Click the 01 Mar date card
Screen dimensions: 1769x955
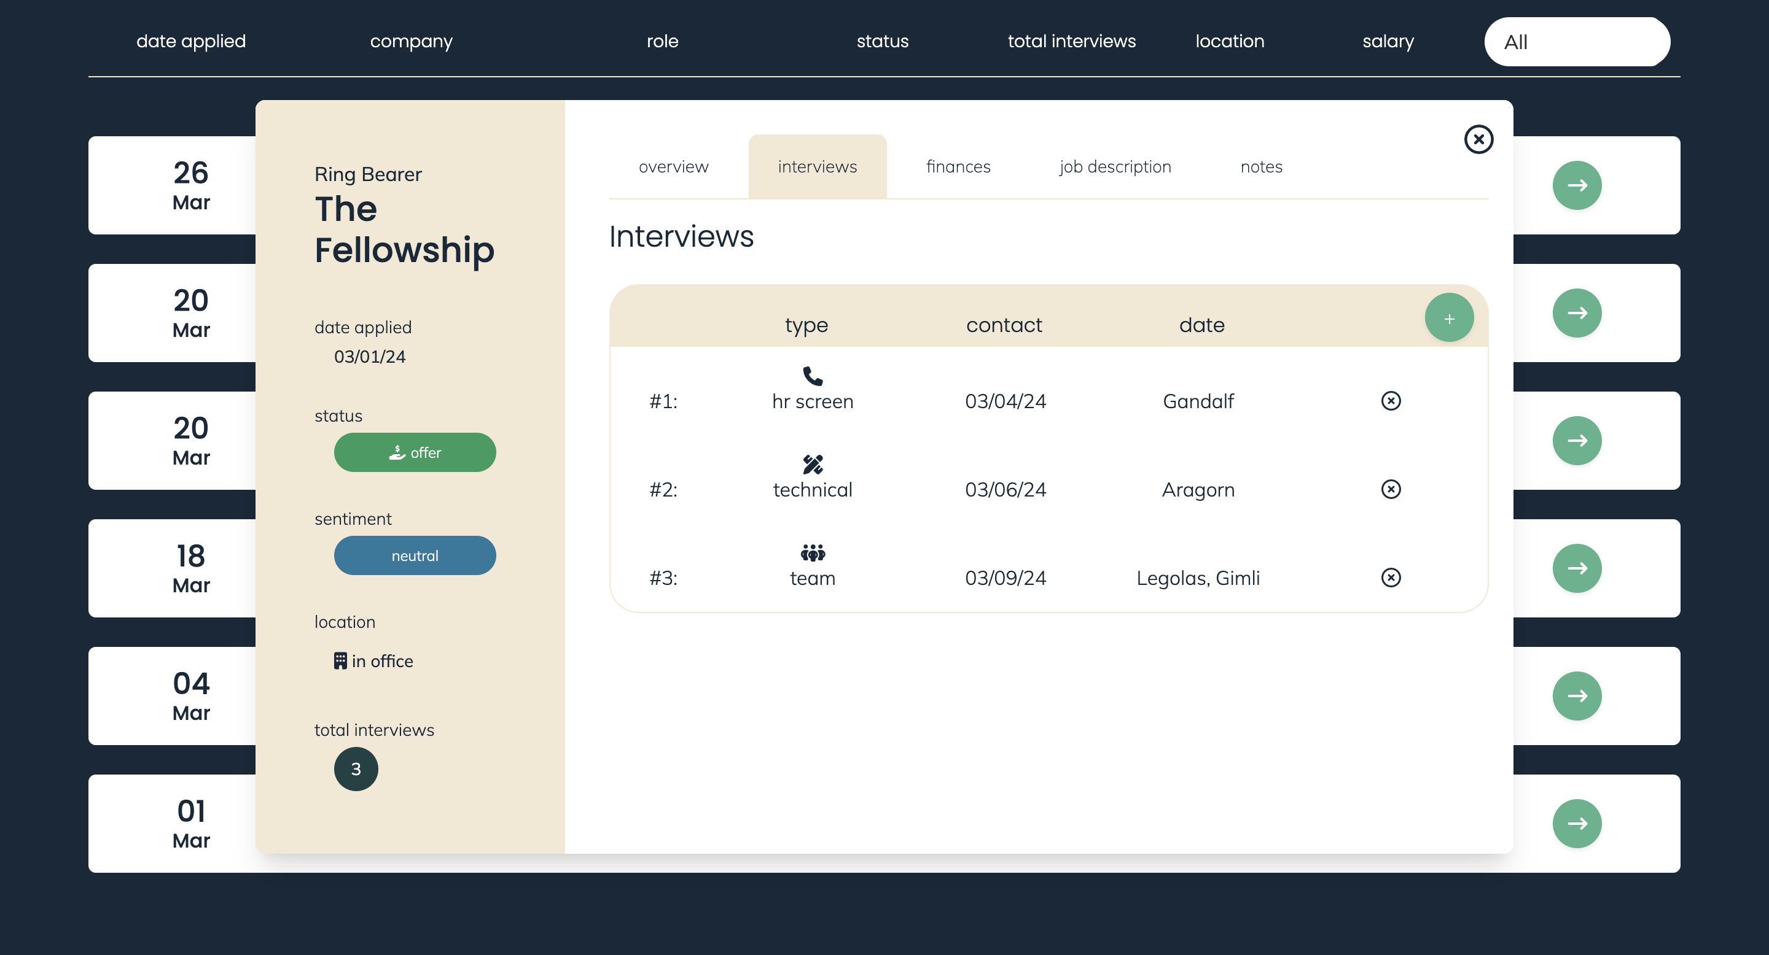point(191,823)
